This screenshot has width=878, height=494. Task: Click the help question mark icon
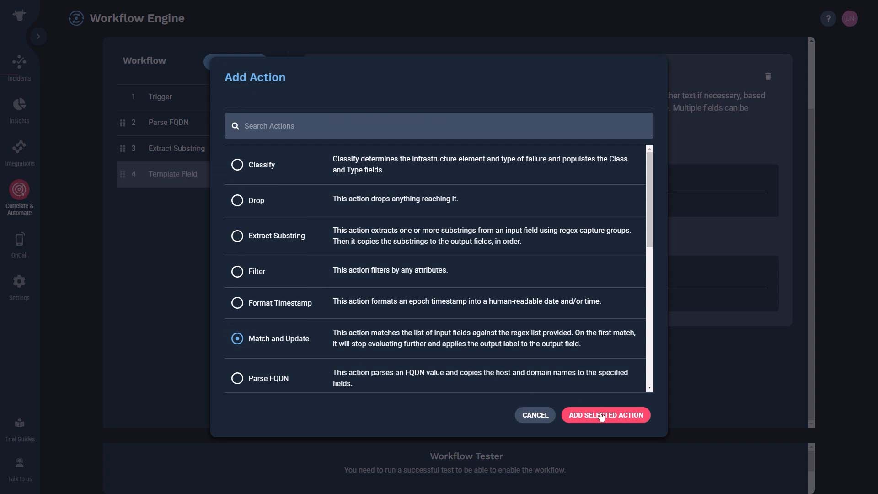coord(828,18)
